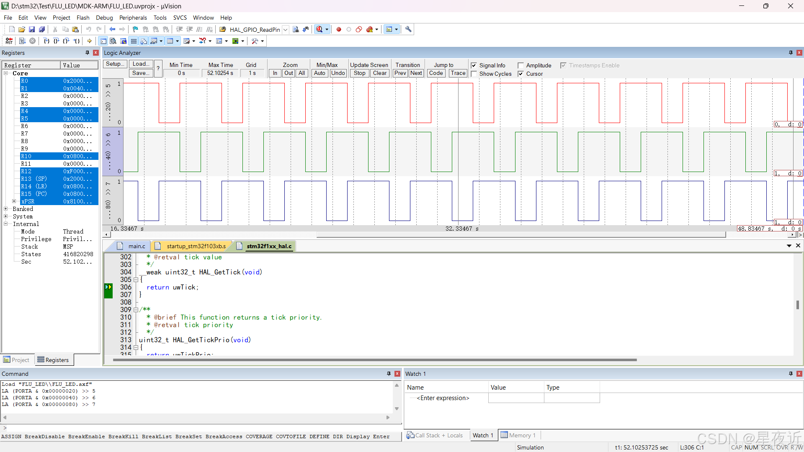This screenshot has height=452, width=804.
Task: Toggle the Command Window toolbar icon
Action: 103,41
